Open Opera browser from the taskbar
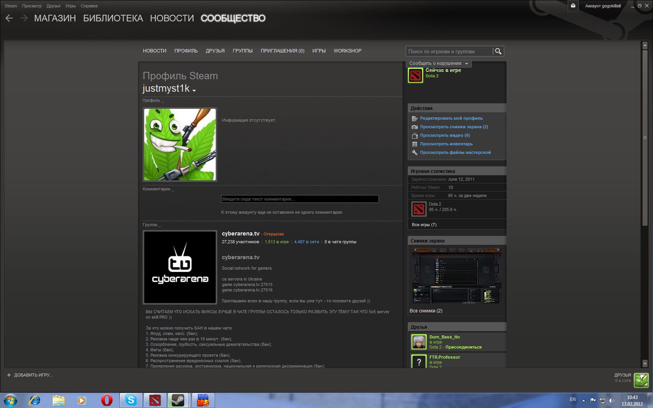Screen dimensions: 653x408 [x=107, y=400]
